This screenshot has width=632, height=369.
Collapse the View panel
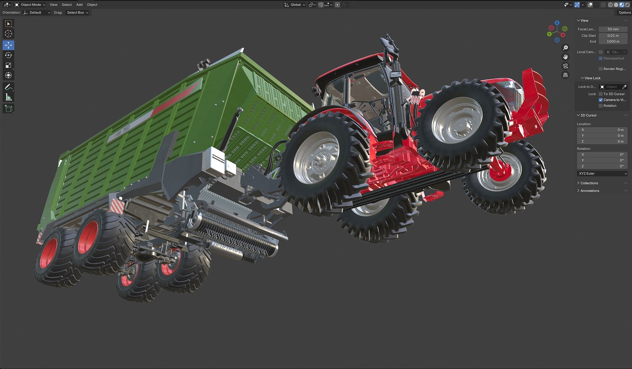point(583,21)
